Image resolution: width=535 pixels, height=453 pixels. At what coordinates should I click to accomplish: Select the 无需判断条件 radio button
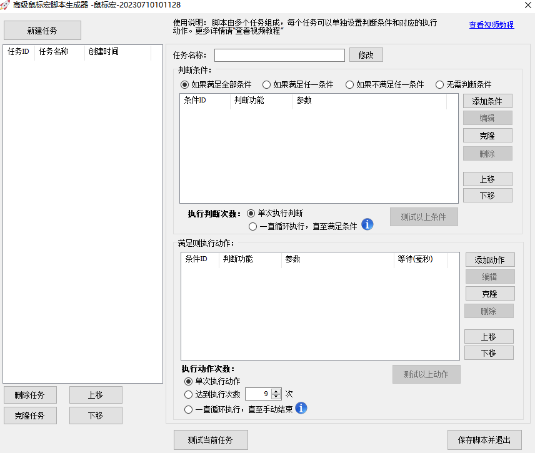tap(439, 85)
